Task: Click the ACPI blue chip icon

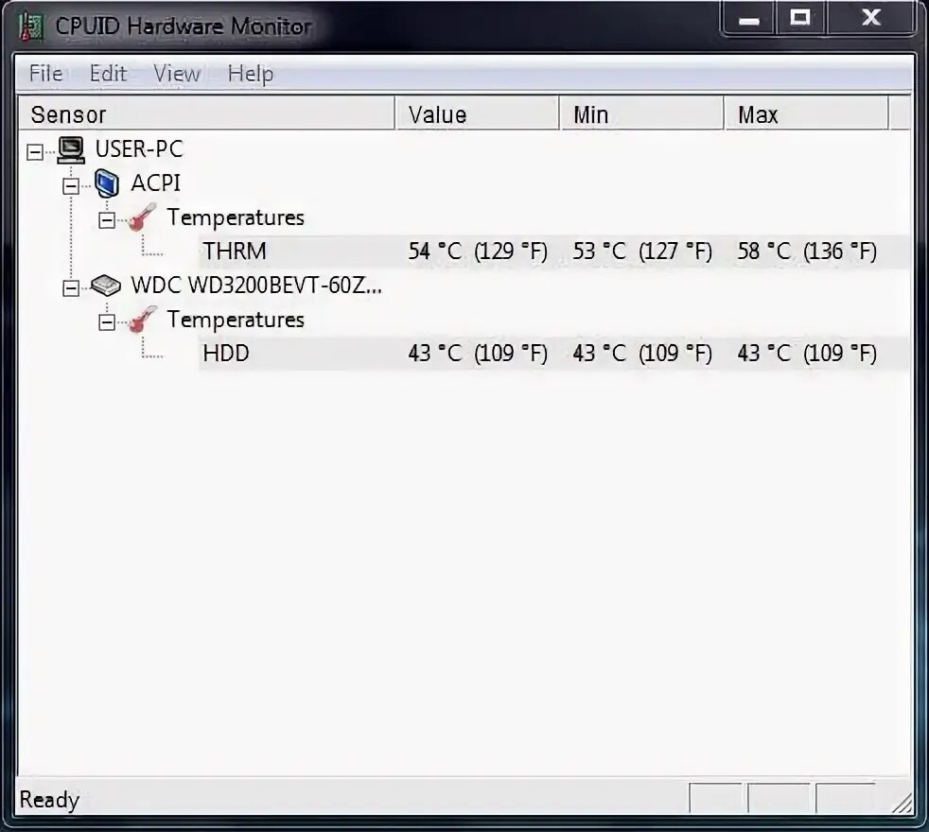Action: 107,183
